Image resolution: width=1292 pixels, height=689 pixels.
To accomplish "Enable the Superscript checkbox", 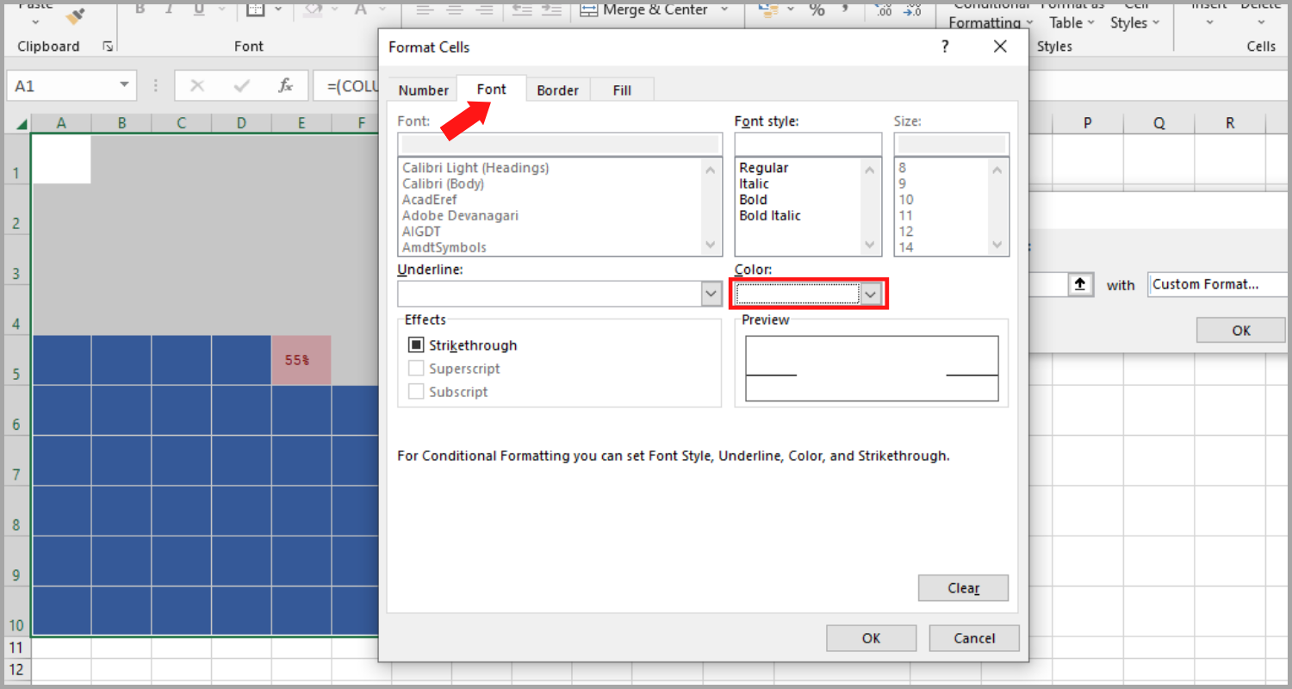I will pyautogui.click(x=416, y=369).
